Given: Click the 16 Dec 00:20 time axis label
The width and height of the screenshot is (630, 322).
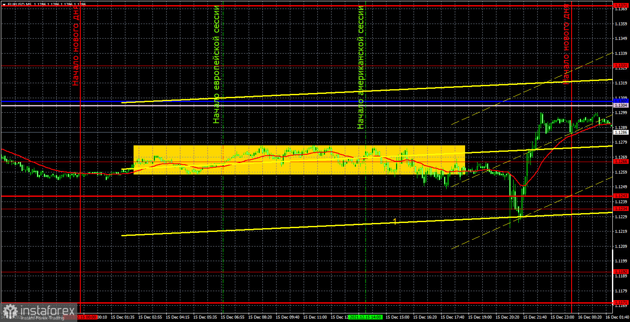Looking at the screenshot, I should (x=590, y=318).
